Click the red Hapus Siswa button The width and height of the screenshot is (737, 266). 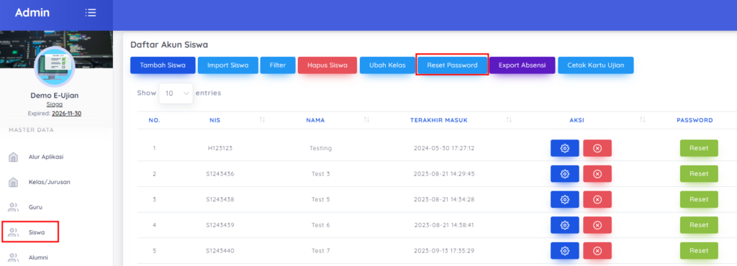[327, 65]
